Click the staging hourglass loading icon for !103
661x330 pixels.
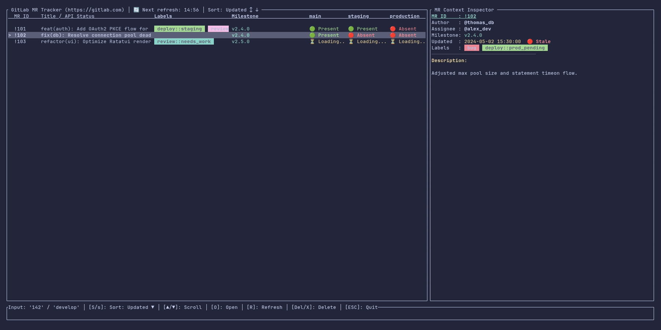[351, 41]
